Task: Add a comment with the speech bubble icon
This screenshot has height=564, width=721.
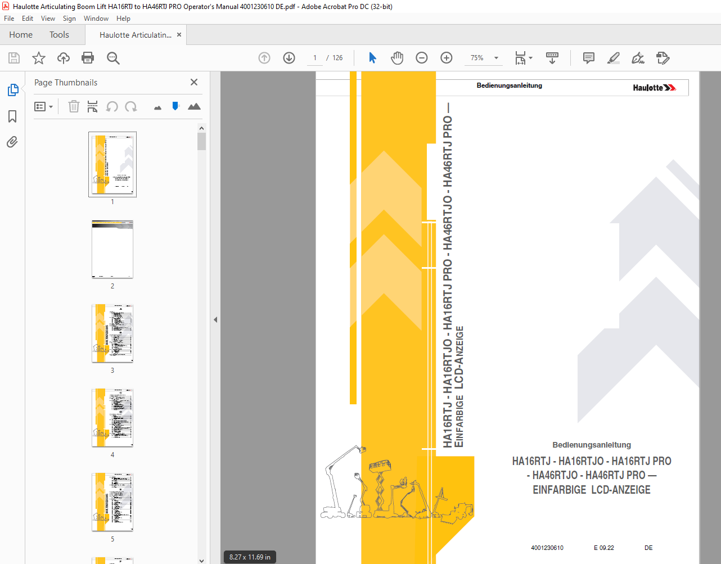Action: tap(589, 58)
